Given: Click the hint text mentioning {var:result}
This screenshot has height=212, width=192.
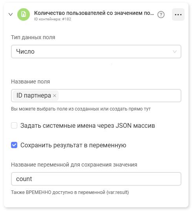Looking at the screenshot, I should coord(70,192).
